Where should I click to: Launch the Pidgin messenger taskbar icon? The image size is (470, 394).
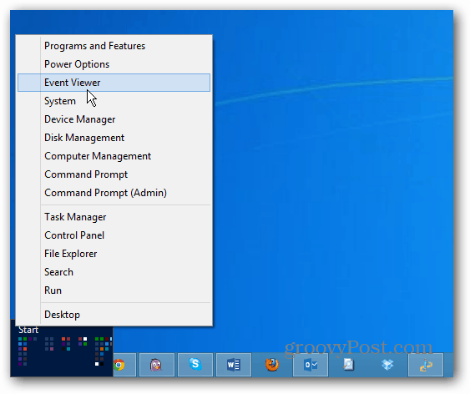(x=156, y=365)
